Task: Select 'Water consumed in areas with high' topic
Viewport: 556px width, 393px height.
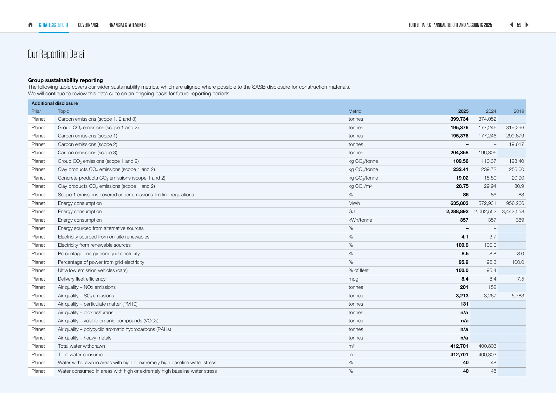Action: [x=137, y=371]
